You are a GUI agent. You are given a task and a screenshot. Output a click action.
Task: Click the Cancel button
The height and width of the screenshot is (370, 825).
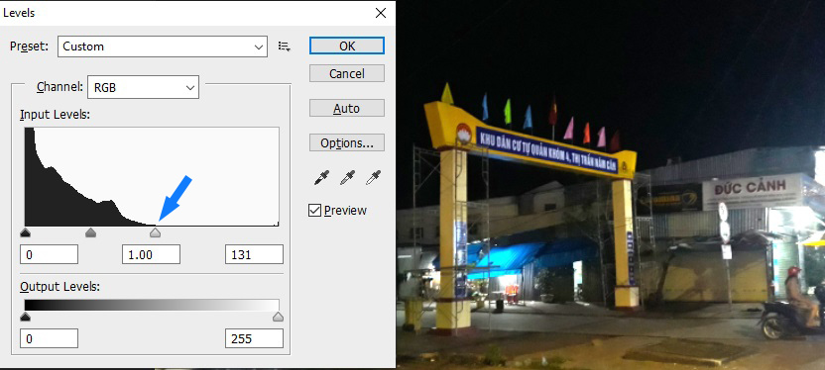347,73
